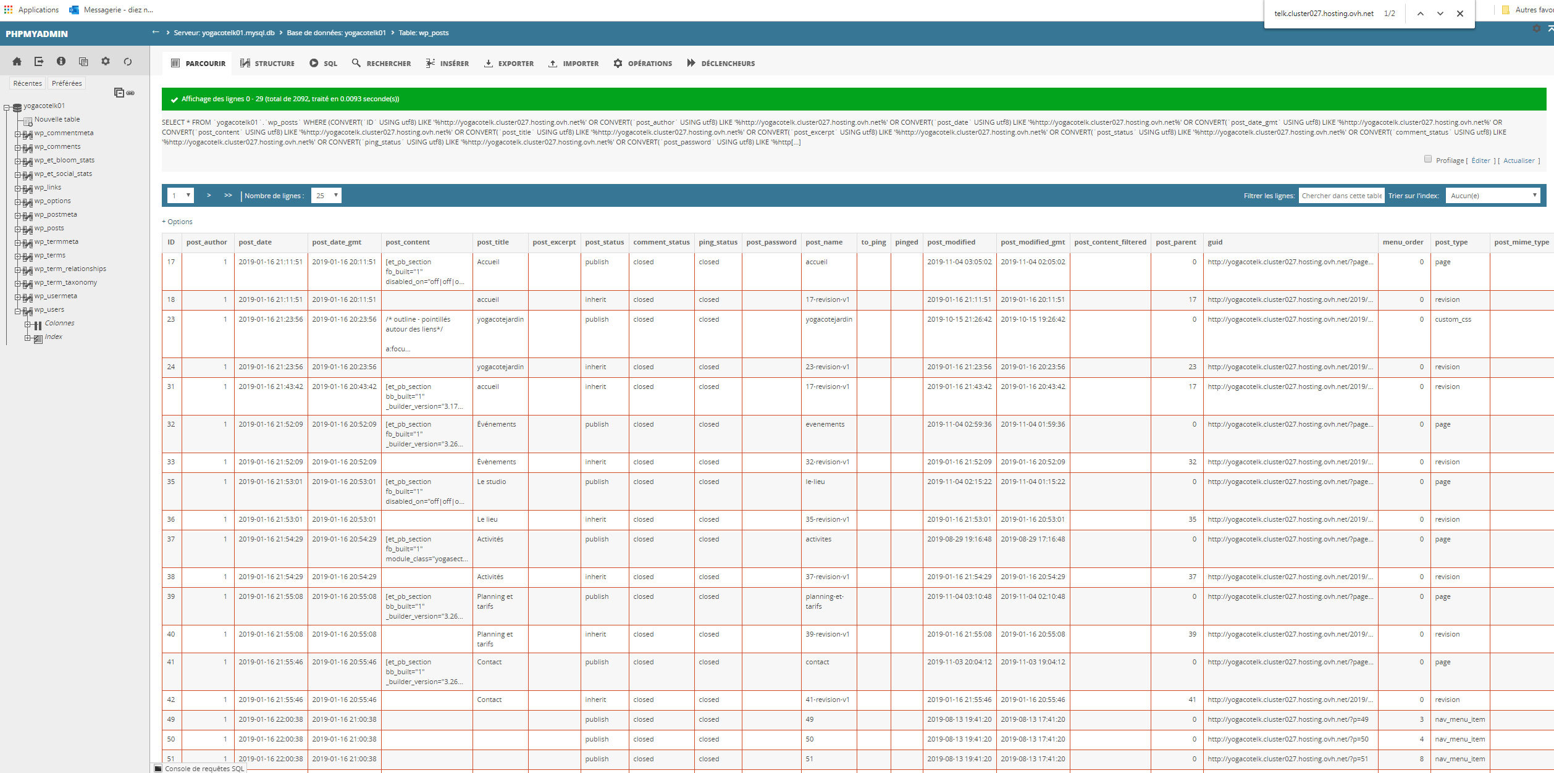This screenshot has width=1554, height=773.
Task: Click the Éditer link
Action: (x=1480, y=161)
